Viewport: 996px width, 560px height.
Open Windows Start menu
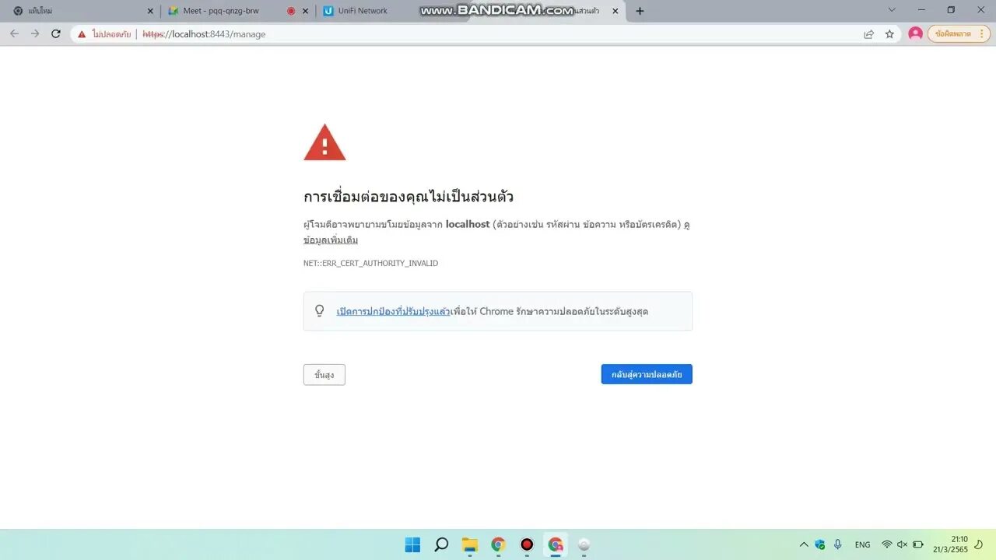tap(412, 544)
